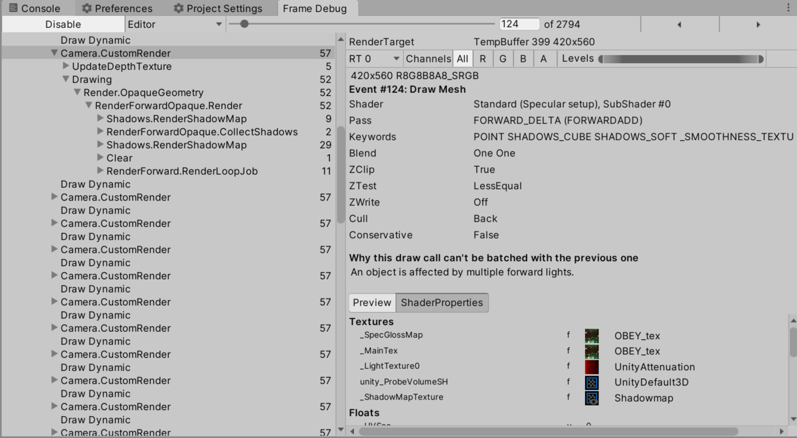797x438 pixels.
Task: Go to the next event arrow
Action: [x=758, y=24]
